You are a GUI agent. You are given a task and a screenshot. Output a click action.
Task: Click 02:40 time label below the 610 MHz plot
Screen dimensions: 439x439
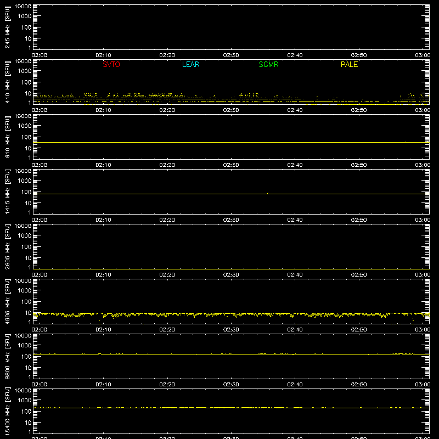click(295, 165)
